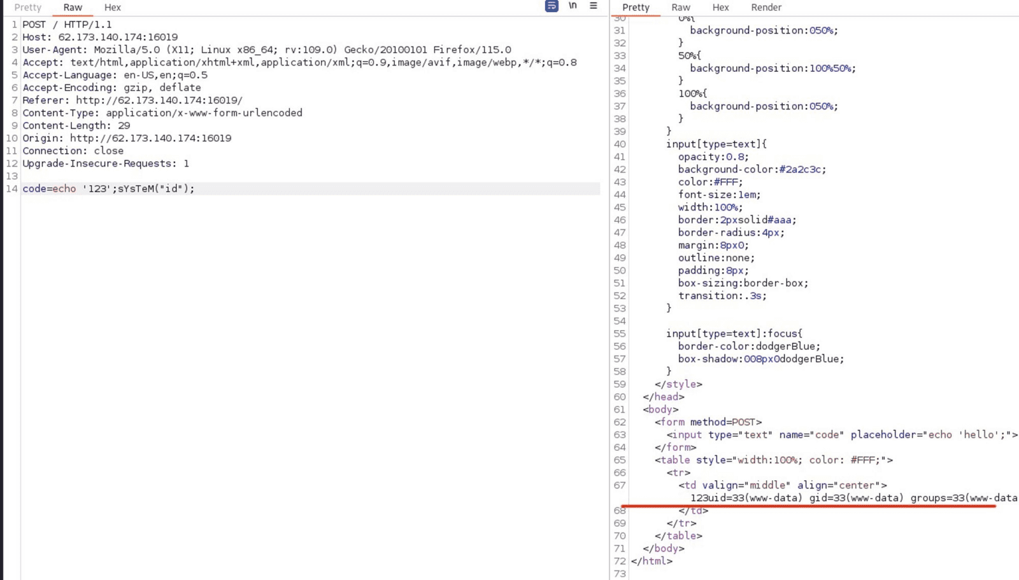The image size is (1019, 580).
Task: Click the '<td valign="middle" align="center">' line
Action: point(783,486)
